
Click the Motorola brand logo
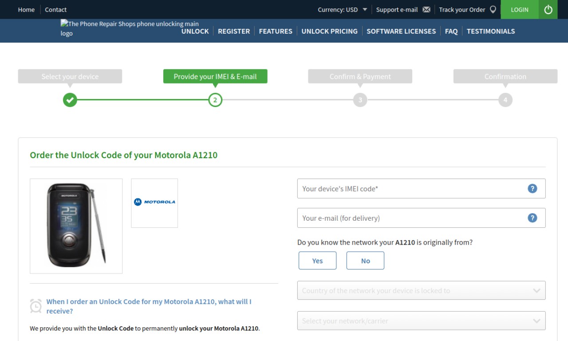[x=154, y=203]
